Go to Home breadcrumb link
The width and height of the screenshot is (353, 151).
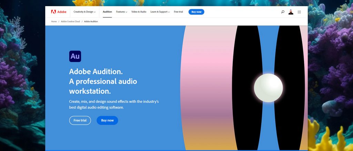click(x=54, y=22)
